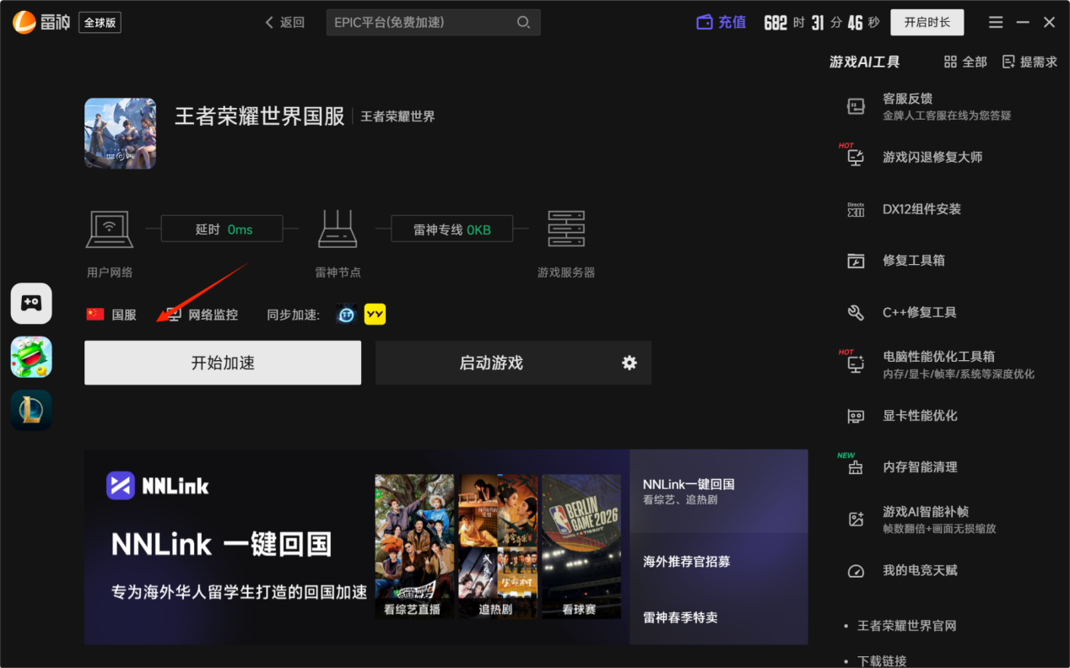Select the 海外推荐官招募 banner tab
Image resolution: width=1070 pixels, height=668 pixels.
[719, 561]
